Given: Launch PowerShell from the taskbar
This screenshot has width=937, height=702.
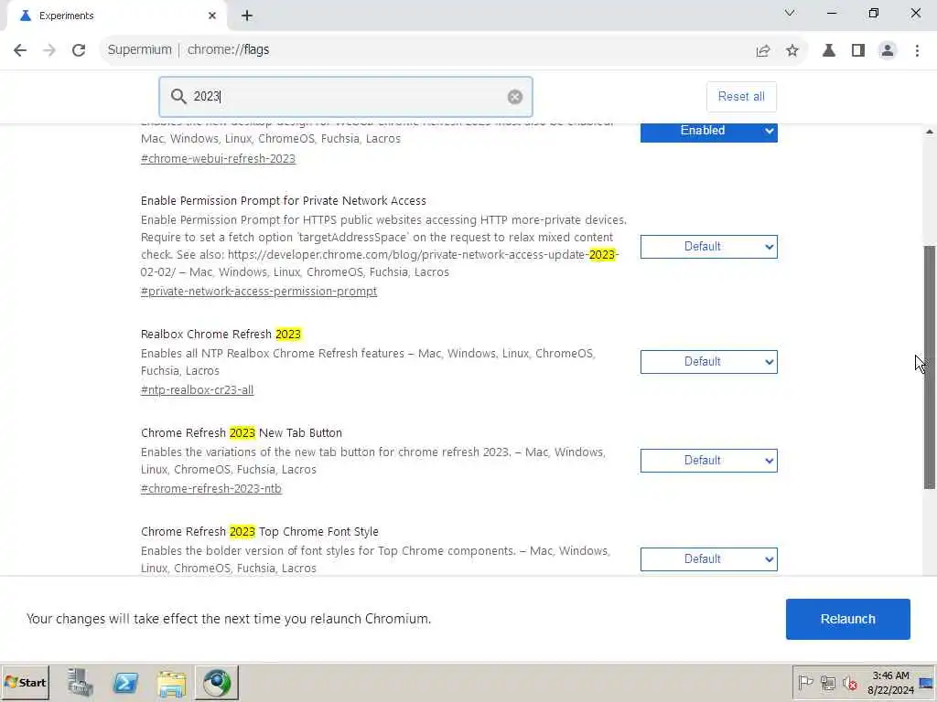Looking at the screenshot, I should coord(125,683).
